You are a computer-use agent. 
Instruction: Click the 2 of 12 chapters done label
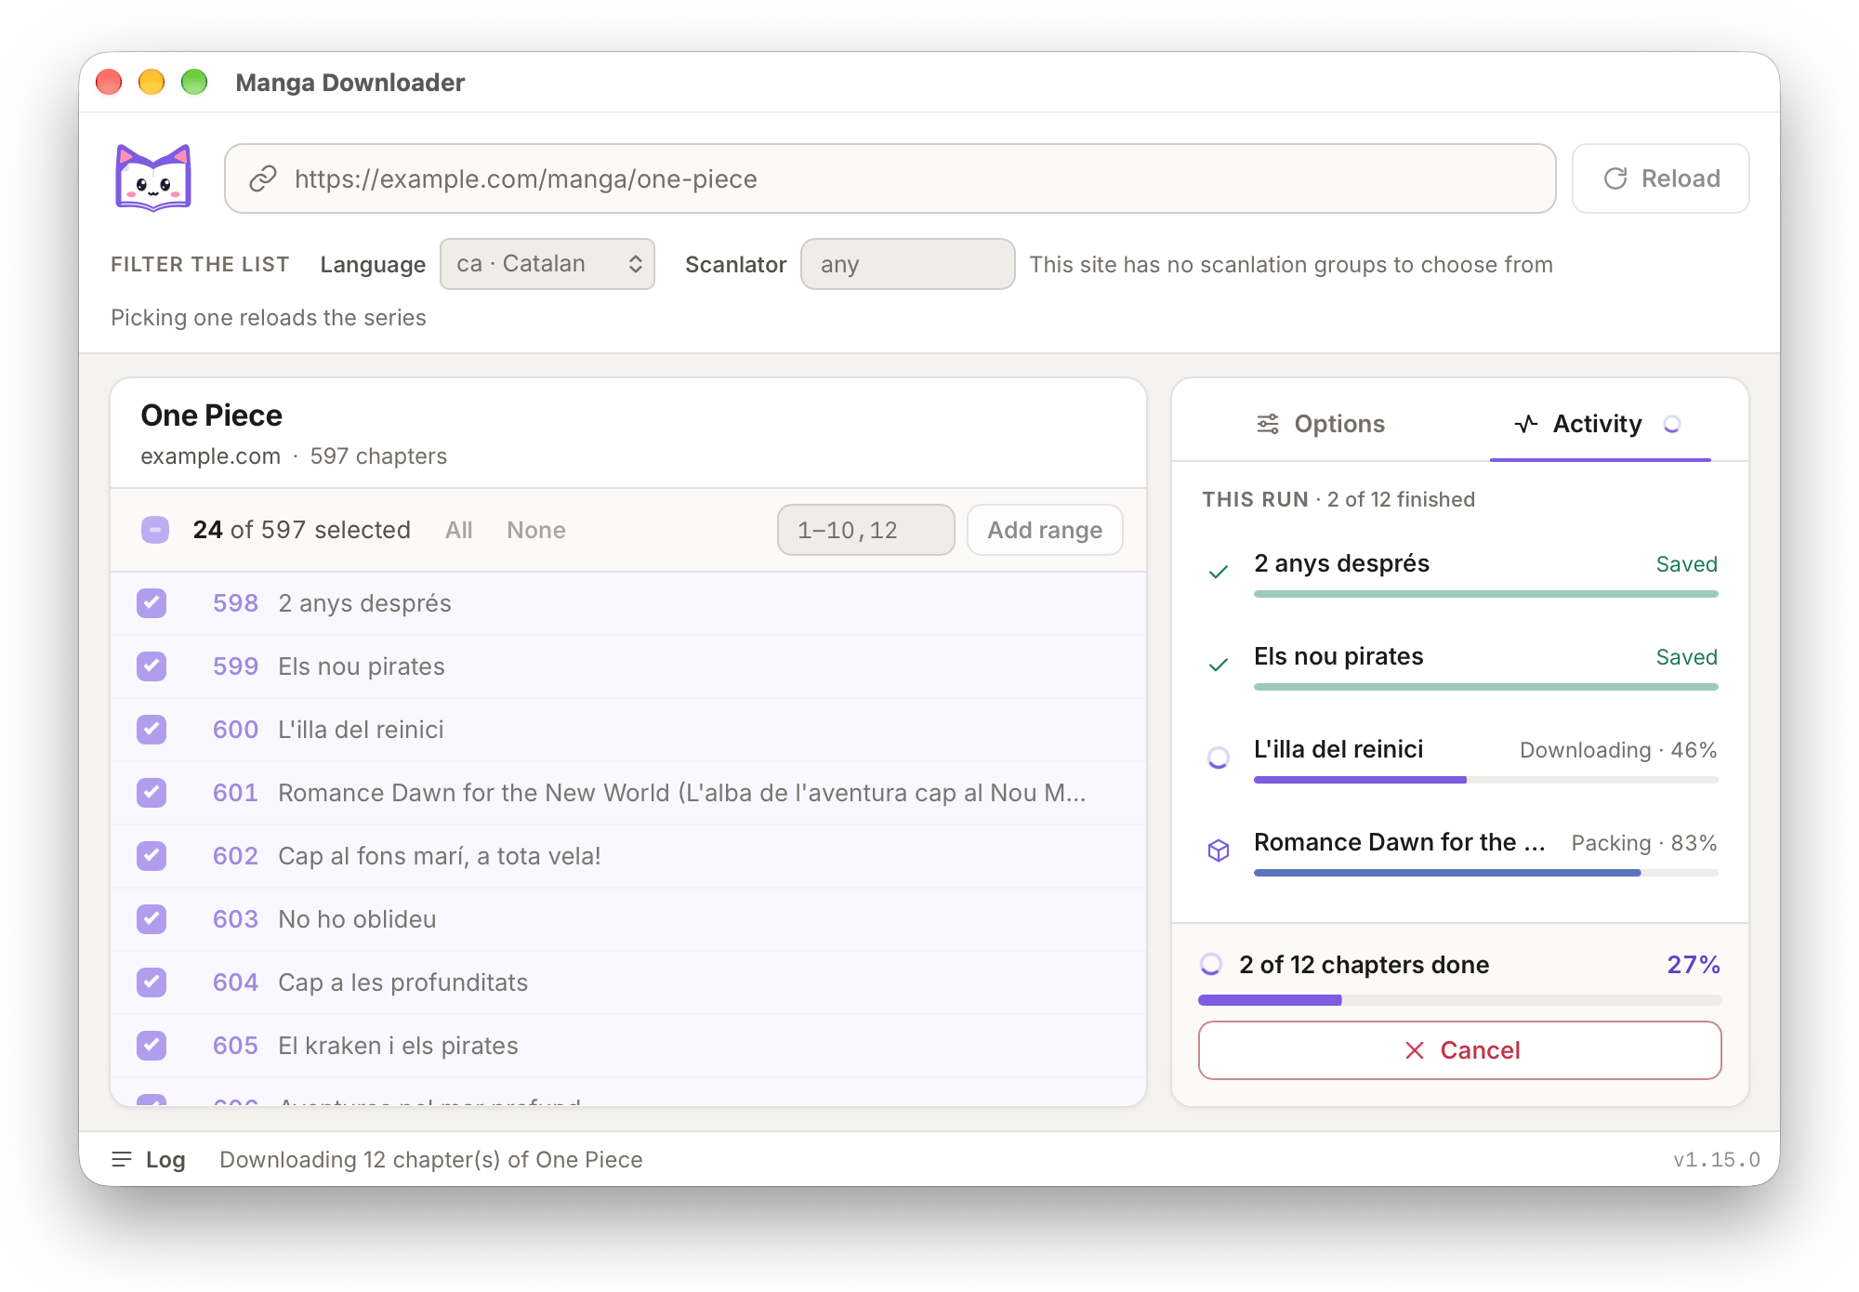coord(1364,965)
